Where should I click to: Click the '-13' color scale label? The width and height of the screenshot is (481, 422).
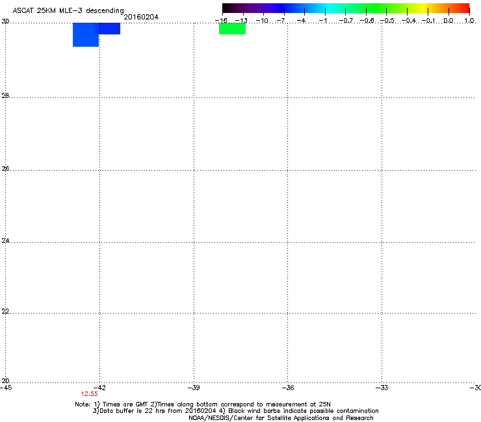pos(241,21)
